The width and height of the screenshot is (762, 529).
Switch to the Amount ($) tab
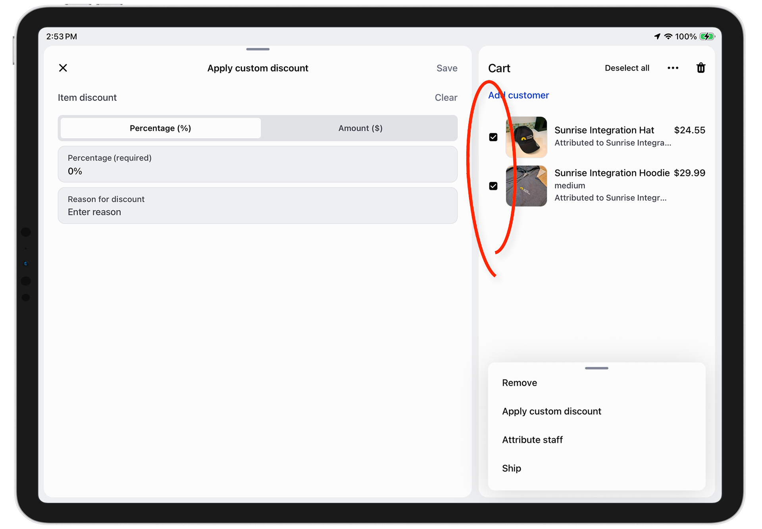[360, 128]
